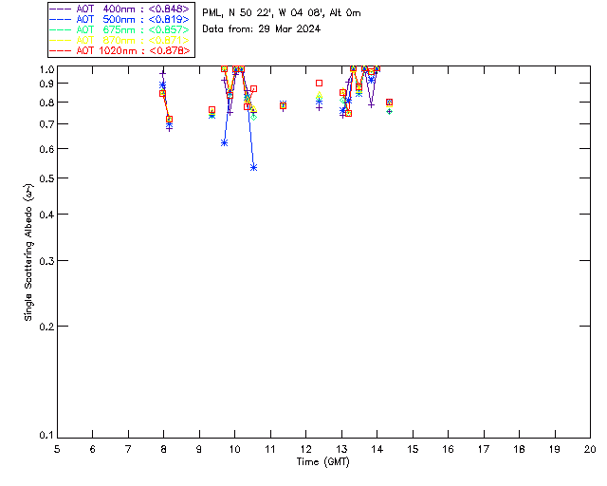
Task: Click the x-axis tick label 5
Action: tap(57, 449)
